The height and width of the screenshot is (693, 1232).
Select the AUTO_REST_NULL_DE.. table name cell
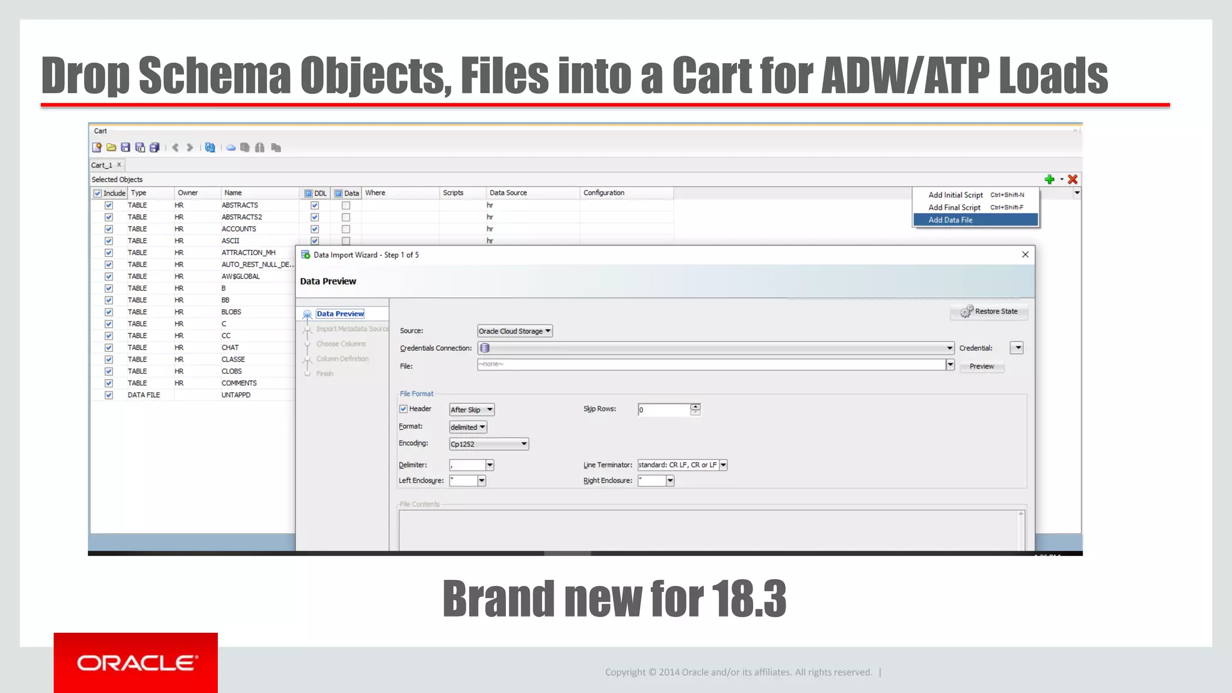pyautogui.click(x=257, y=265)
